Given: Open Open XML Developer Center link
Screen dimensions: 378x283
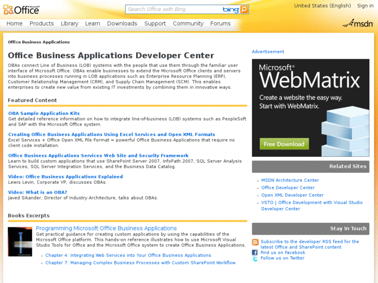Looking at the screenshot, I should click(292, 195).
